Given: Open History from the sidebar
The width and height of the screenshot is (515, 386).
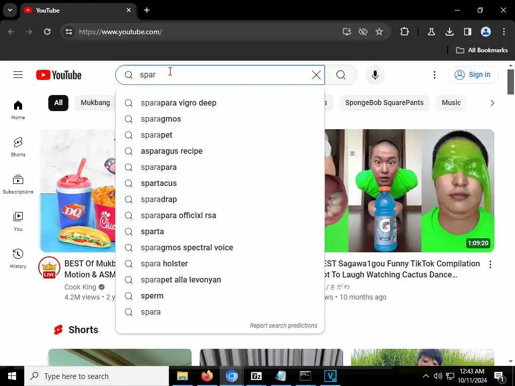Looking at the screenshot, I should (x=18, y=259).
